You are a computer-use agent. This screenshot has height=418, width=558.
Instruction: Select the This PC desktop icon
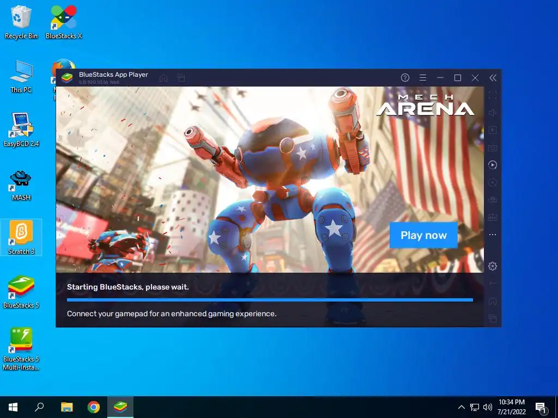coord(21,76)
